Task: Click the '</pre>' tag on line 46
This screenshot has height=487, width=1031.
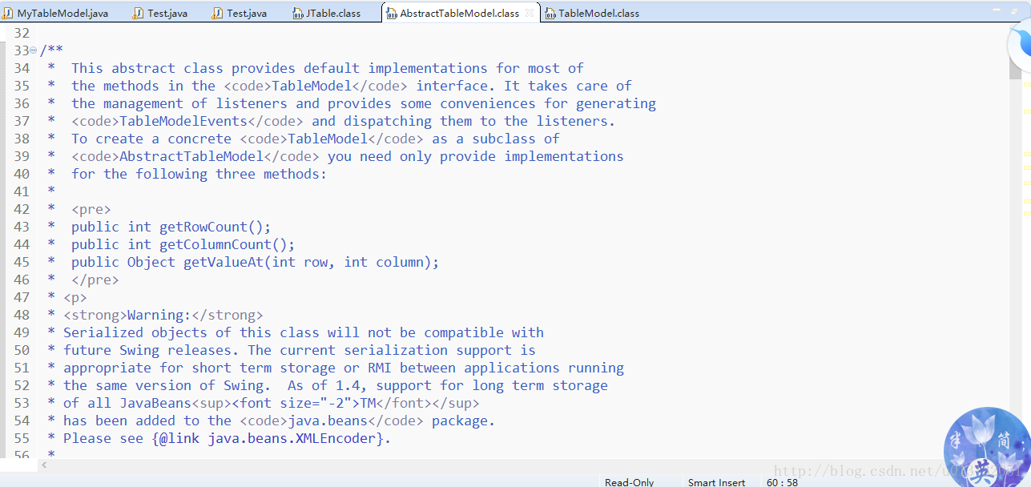Action: point(95,280)
